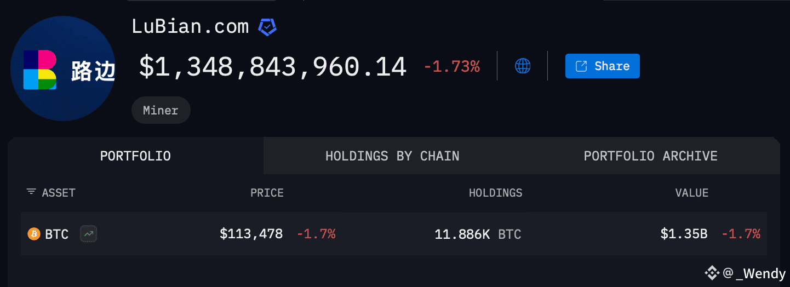790x287 pixels.
Task: Click the 11.886K BTC holdings value
Action: 478,234
